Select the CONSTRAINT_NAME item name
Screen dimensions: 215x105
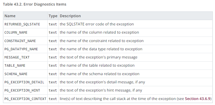(x=20, y=41)
